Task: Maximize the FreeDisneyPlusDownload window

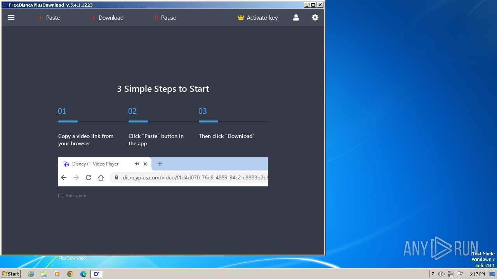Action: click(313, 5)
